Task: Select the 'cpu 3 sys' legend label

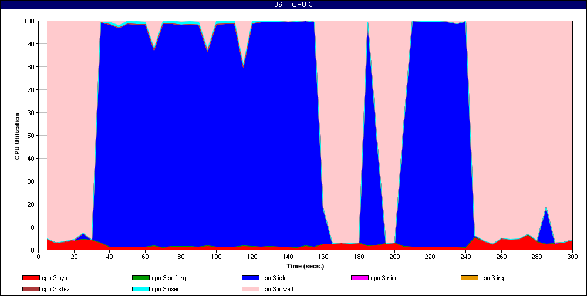Action: (x=55, y=278)
